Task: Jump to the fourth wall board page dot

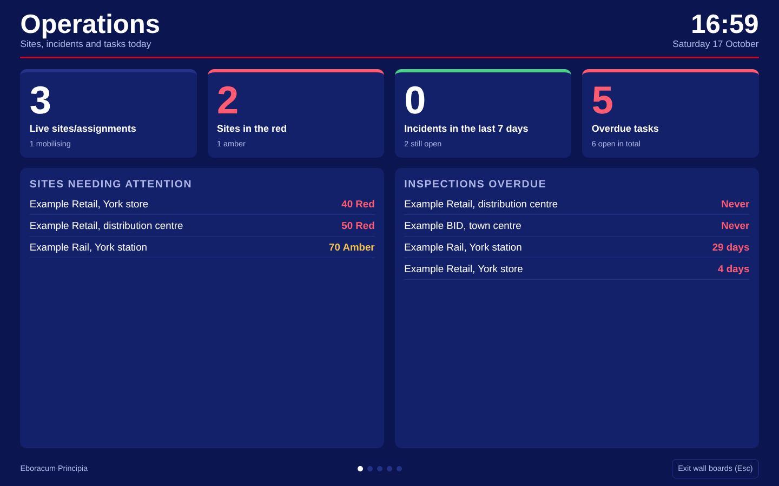Action: (389, 469)
